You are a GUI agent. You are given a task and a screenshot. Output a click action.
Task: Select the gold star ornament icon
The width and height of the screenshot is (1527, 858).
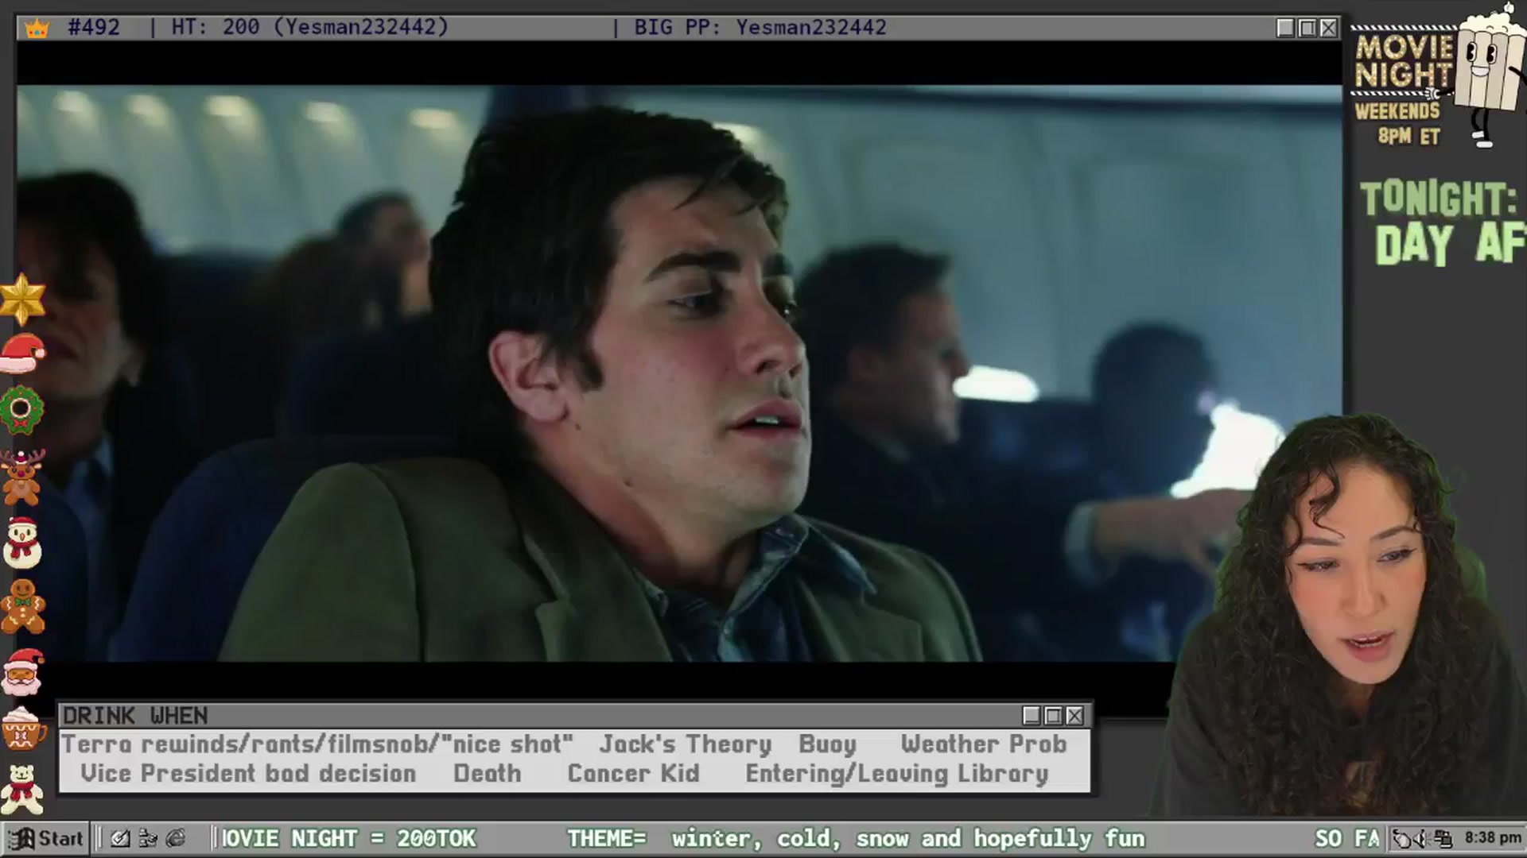[22, 299]
